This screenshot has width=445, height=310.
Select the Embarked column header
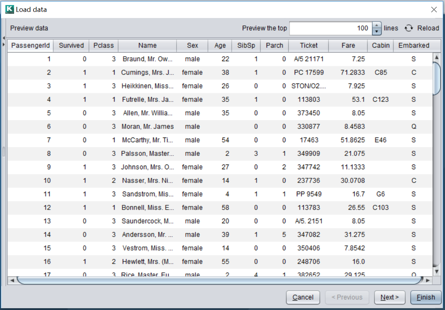414,45
